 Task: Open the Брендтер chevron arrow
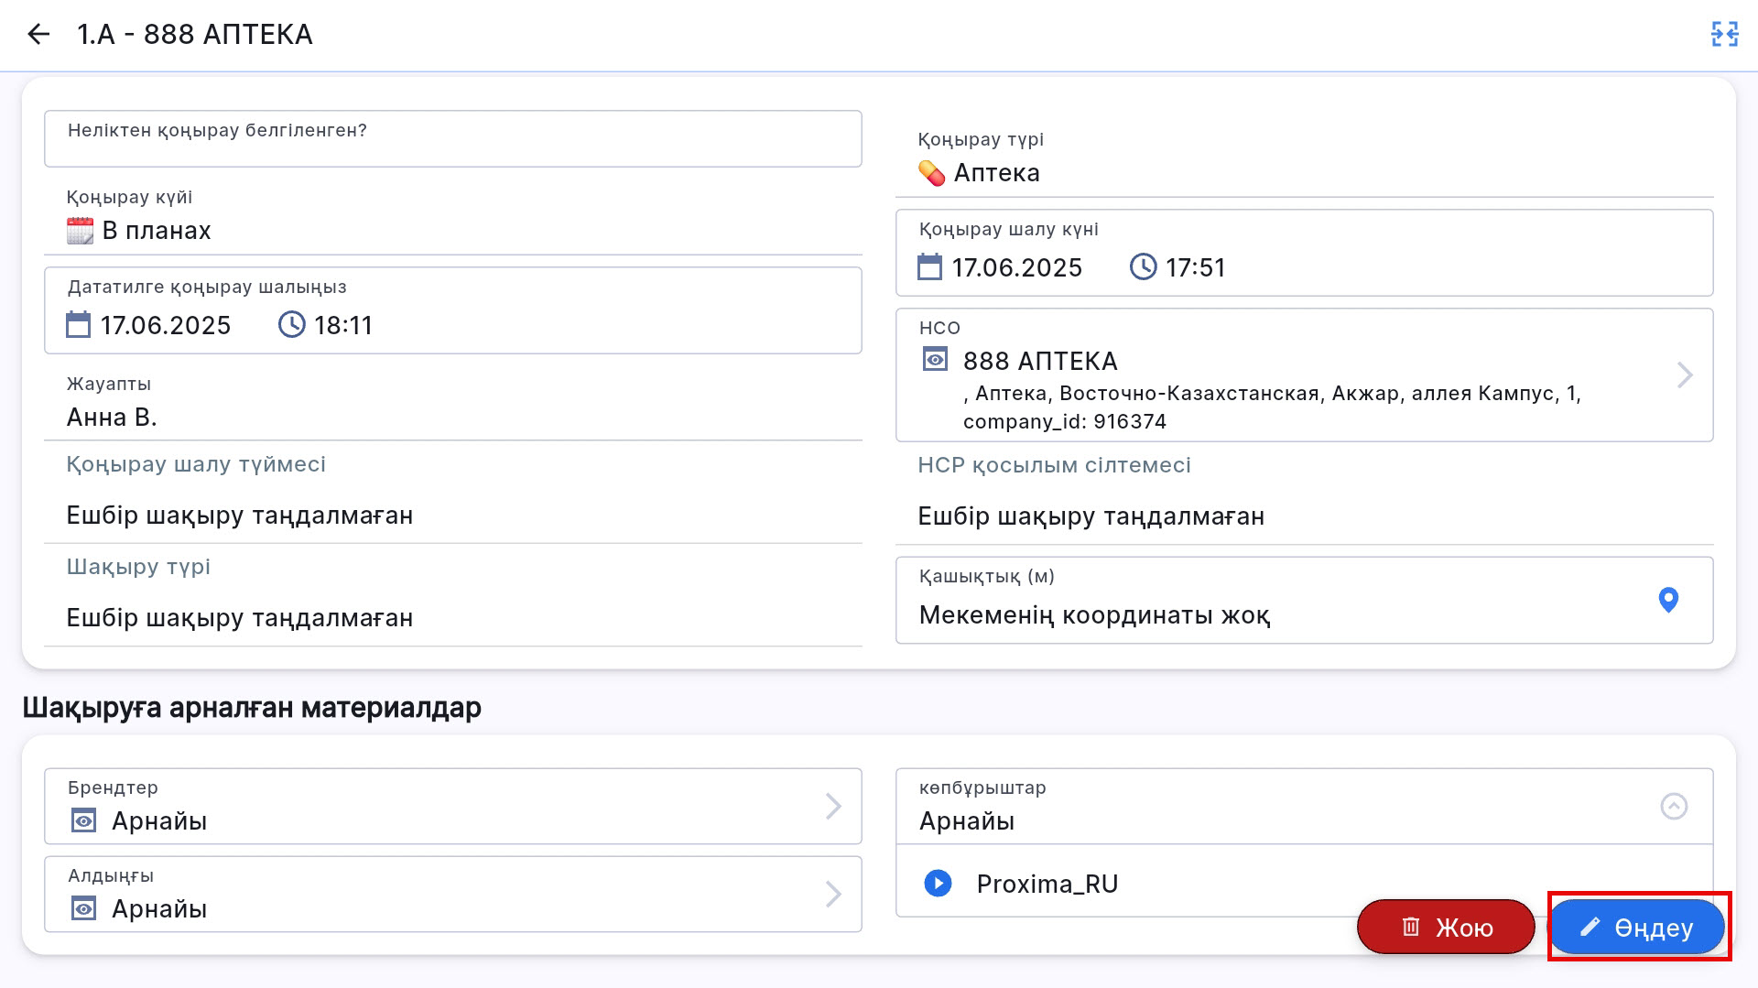[832, 807]
